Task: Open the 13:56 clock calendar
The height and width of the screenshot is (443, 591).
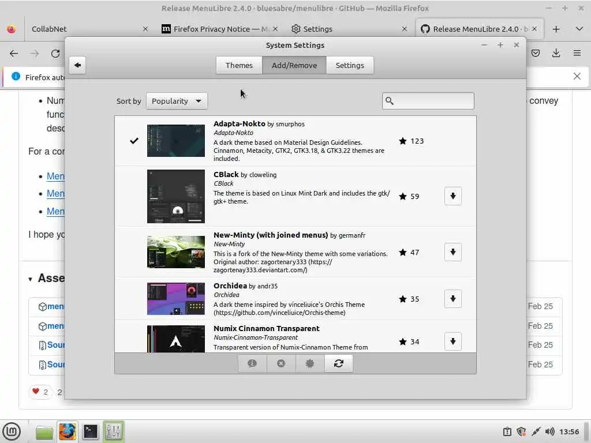Action: pyautogui.click(x=568, y=431)
